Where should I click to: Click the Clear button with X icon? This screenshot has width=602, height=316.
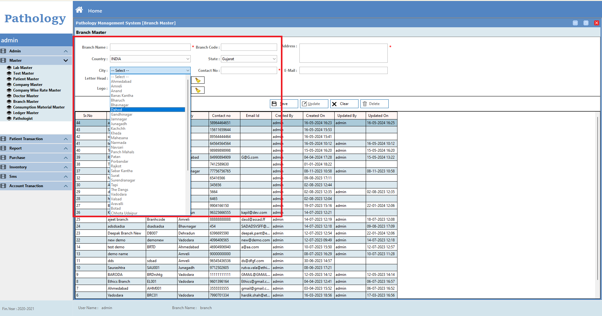click(344, 104)
